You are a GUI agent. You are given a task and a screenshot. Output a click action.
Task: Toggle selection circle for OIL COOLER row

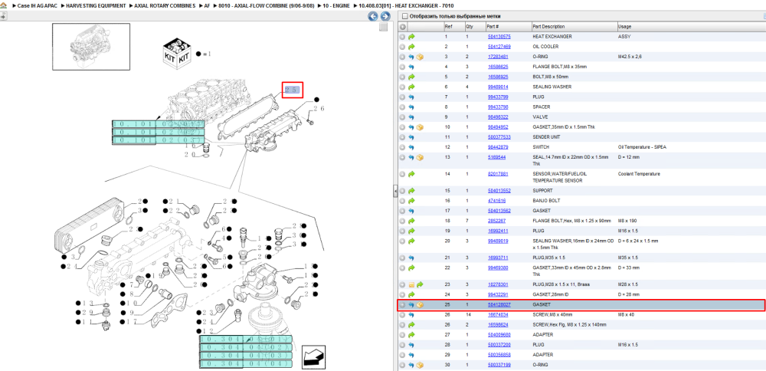tap(403, 47)
